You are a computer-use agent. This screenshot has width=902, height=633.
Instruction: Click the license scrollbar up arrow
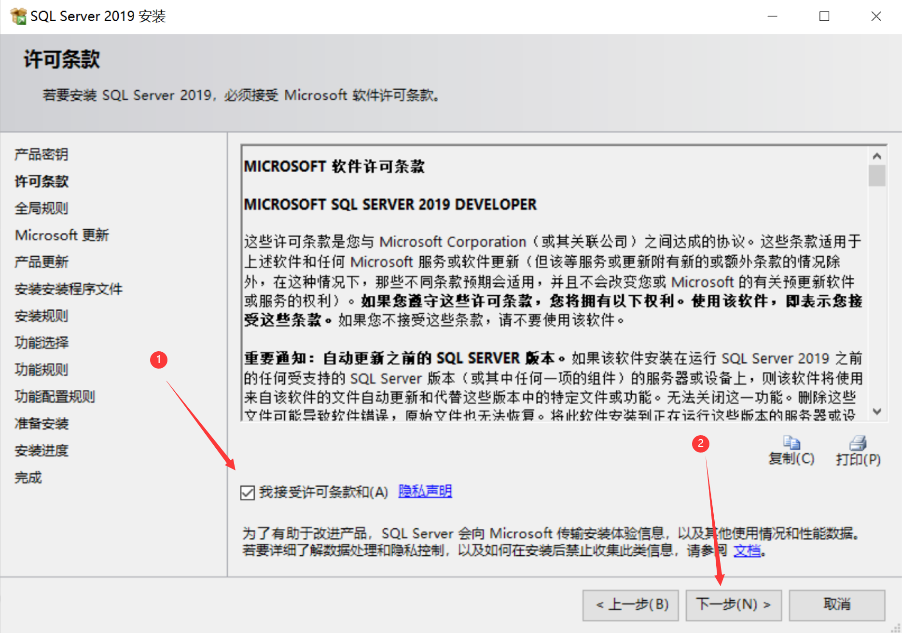click(877, 156)
